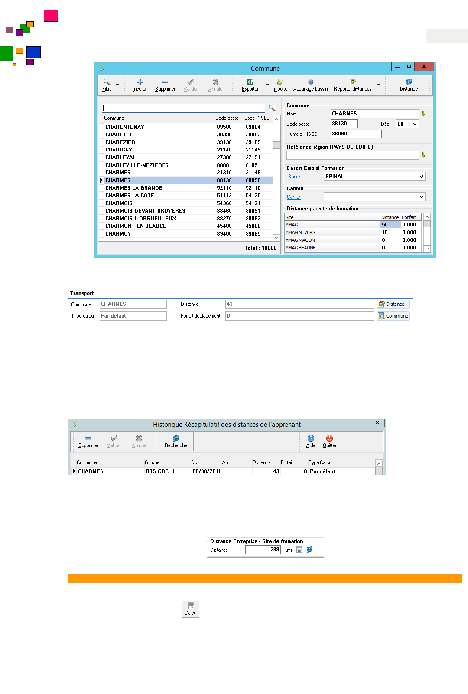Click Recherche in Historique window

point(176,442)
